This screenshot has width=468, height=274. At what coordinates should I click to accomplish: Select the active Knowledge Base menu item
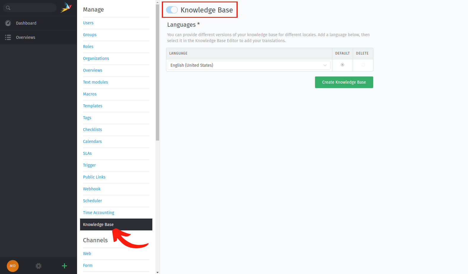pos(116,224)
